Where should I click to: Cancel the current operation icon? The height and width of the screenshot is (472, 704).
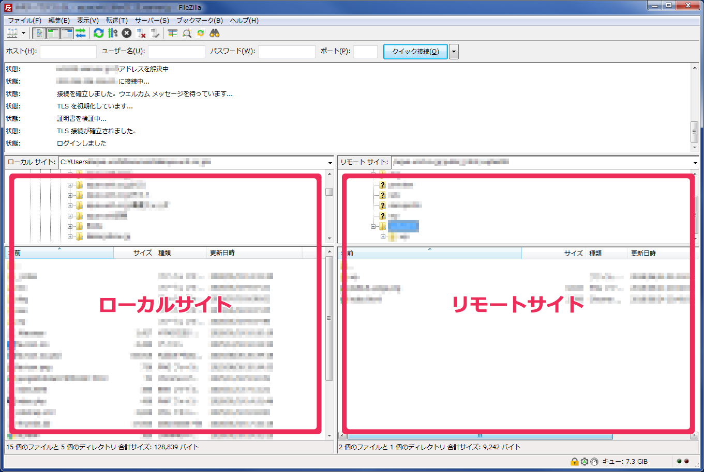click(x=127, y=34)
